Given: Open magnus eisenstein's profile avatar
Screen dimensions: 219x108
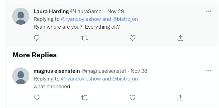Looking at the screenshot, I should click(x=21, y=76).
